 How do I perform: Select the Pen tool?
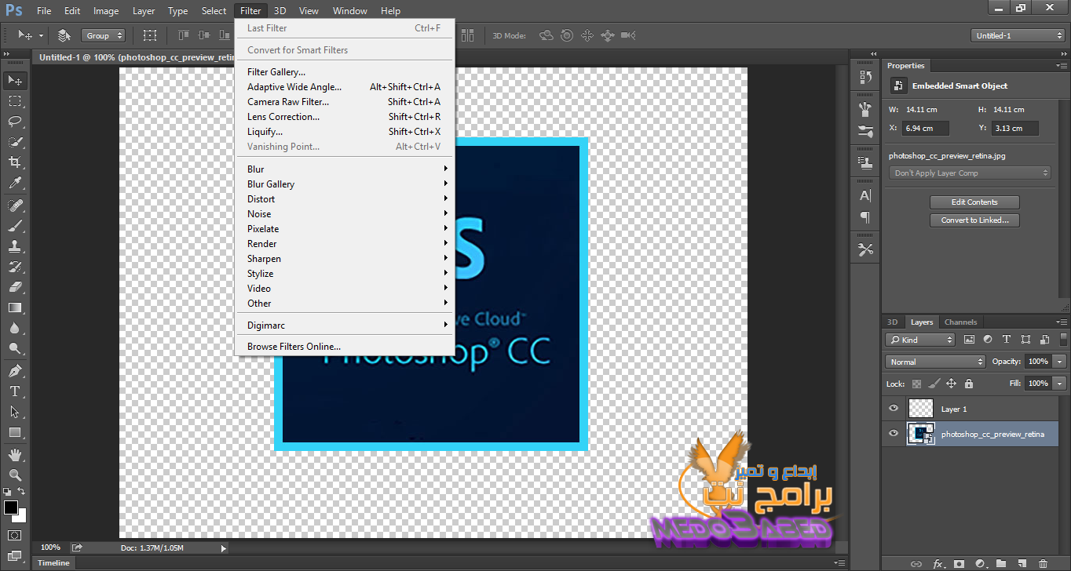(x=15, y=370)
